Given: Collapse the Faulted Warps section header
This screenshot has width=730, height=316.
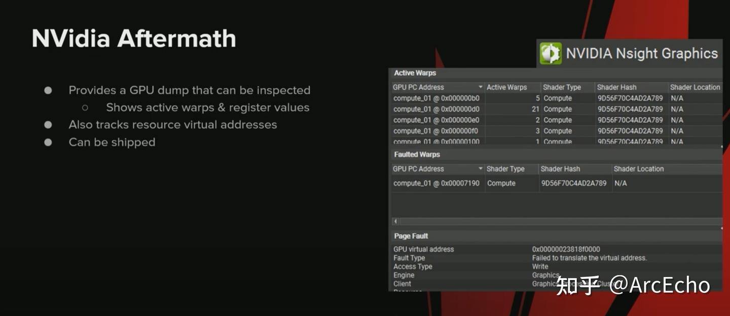Looking at the screenshot, I should [x=417, y=154].
